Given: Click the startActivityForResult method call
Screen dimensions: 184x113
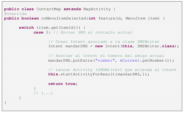Looking at the screenshot, I should [87, 74].
